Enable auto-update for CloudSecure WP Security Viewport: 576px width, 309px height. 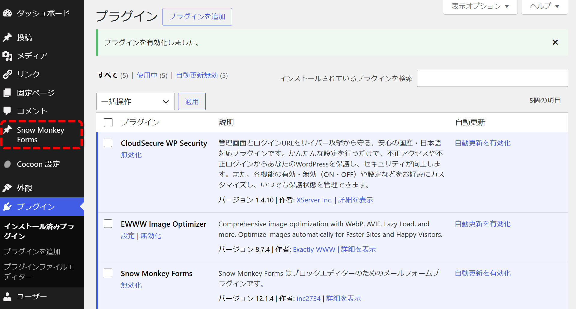483,143
